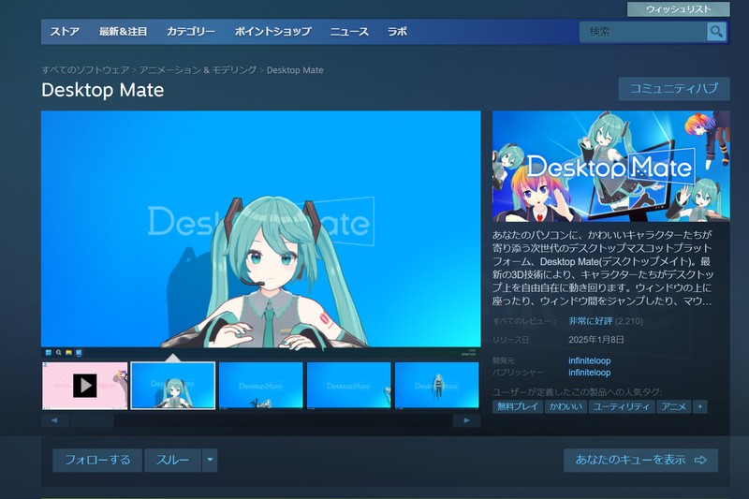Click the release date 2025年1月8日
The image size is (749, 499).
(596, 340)
